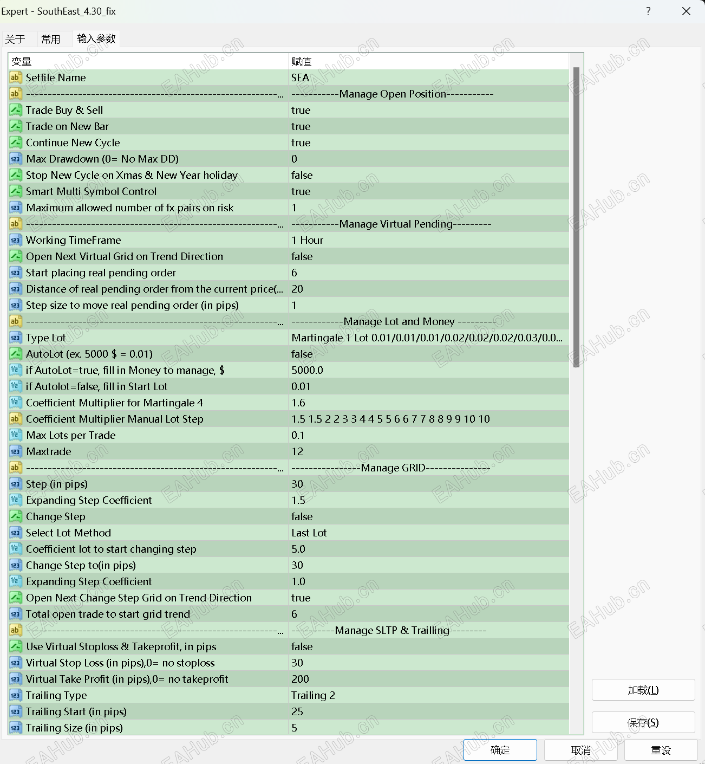This screenshot has height=764, width=705.
Task: Click the boolean icon beside AutoLot parameter
Action: click(x=15, y=353)
